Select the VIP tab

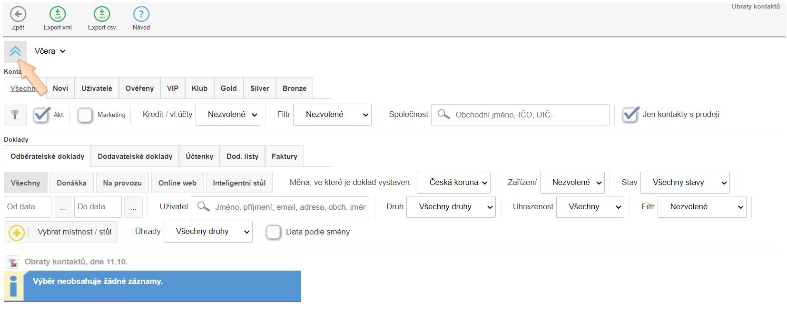(173, 88)
